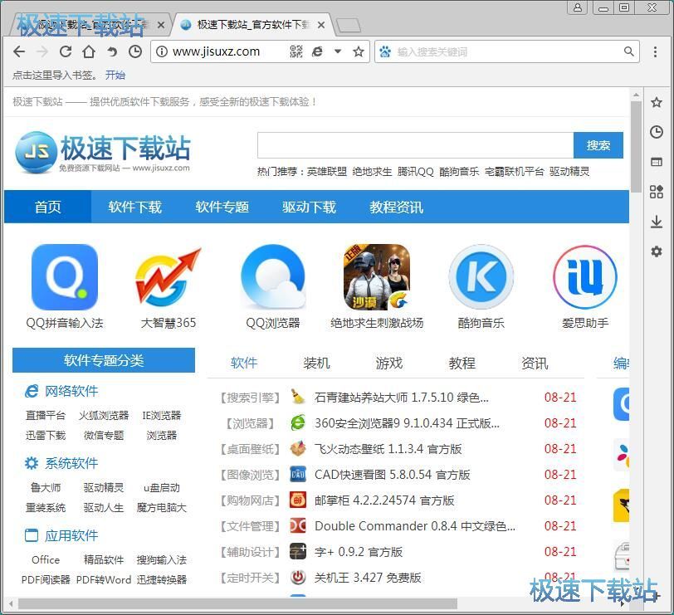This screenshot has height=615, width=674.
Task: Close the active 极速下载站 tab
Action: click(321, 25)
